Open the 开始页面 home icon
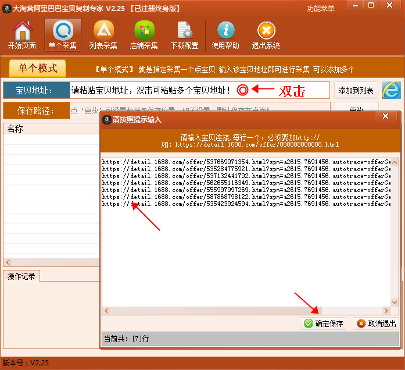 click(22, 35)
